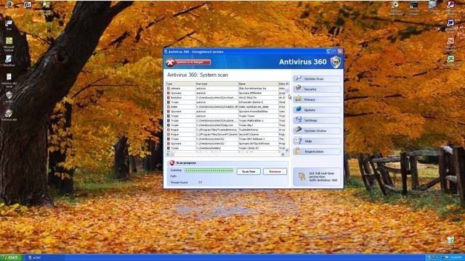Screen dimensions: 465x261
Task: Click the scan list scroll-down arrow
Action: (287, 150)
